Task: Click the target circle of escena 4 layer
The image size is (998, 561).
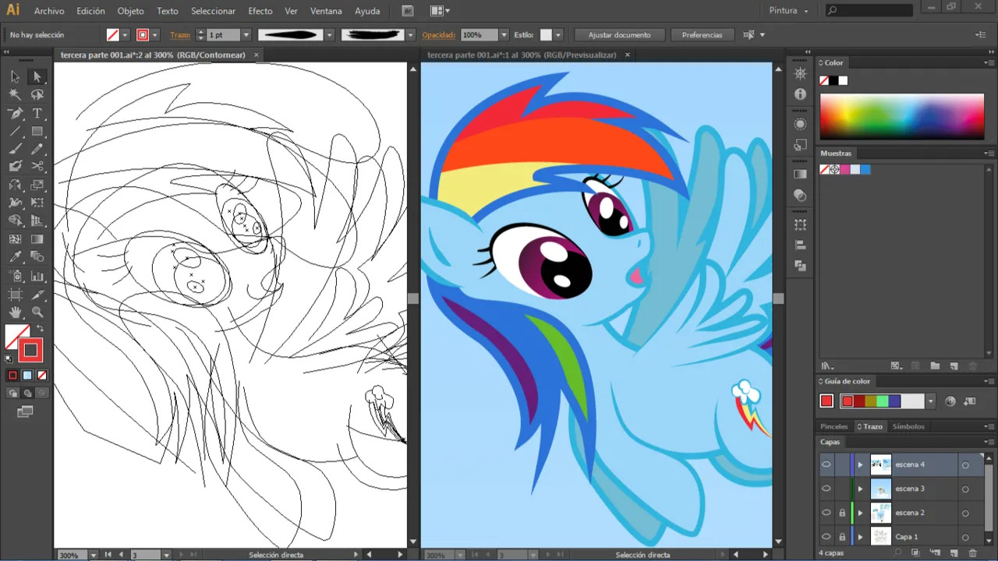Action: (x=965, y=465)
